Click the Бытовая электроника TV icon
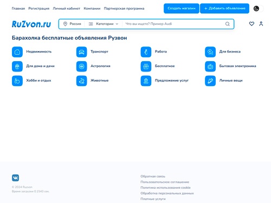 click(210, 67)
